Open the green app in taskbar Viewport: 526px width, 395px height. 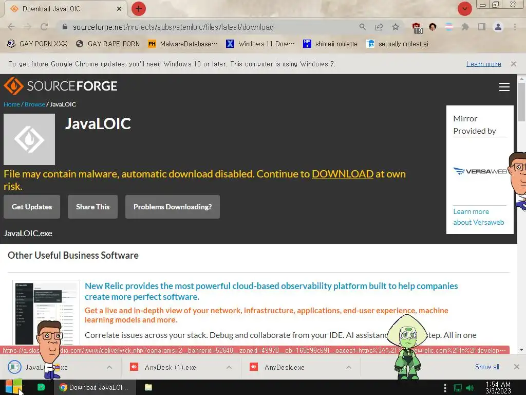tap(41, 387)
